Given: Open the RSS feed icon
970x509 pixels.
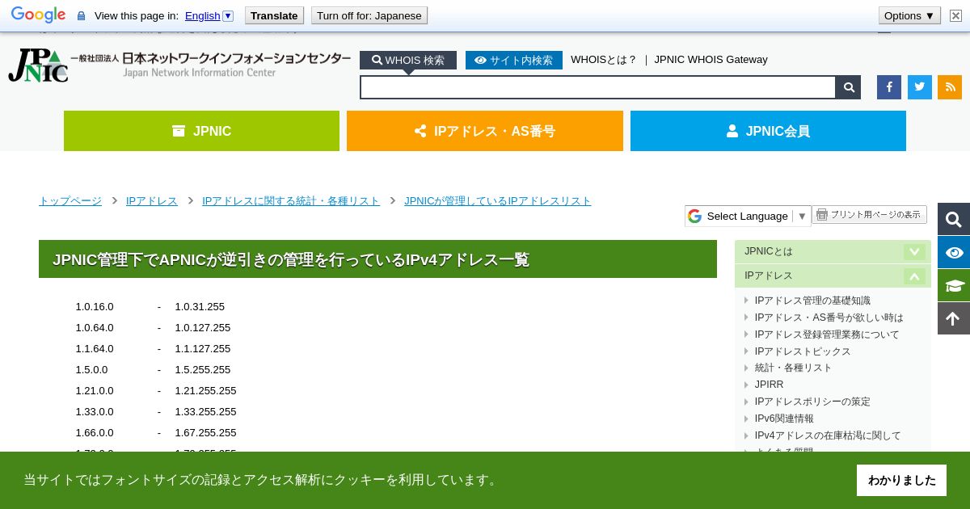Looking at the screenshot, I should pyautogui.click(x=950, y=87).
